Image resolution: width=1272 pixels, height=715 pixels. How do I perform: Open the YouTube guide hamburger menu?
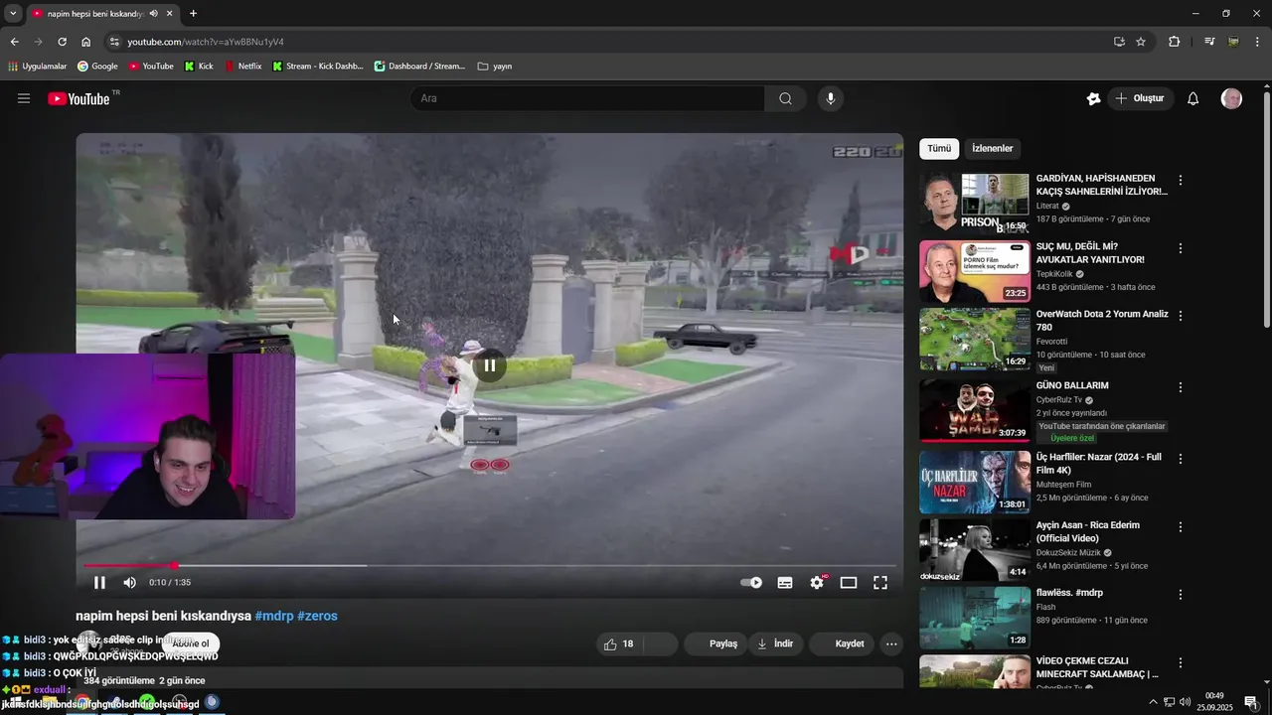click(24, 98)
